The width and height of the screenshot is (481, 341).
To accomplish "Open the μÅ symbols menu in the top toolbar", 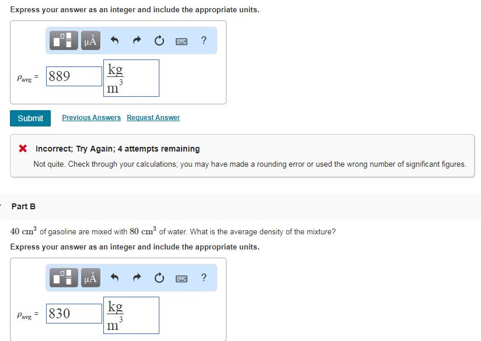I will [90, 40].
